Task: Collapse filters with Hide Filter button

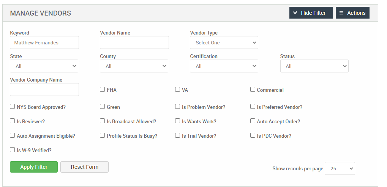Action: [x=311, y=13]
